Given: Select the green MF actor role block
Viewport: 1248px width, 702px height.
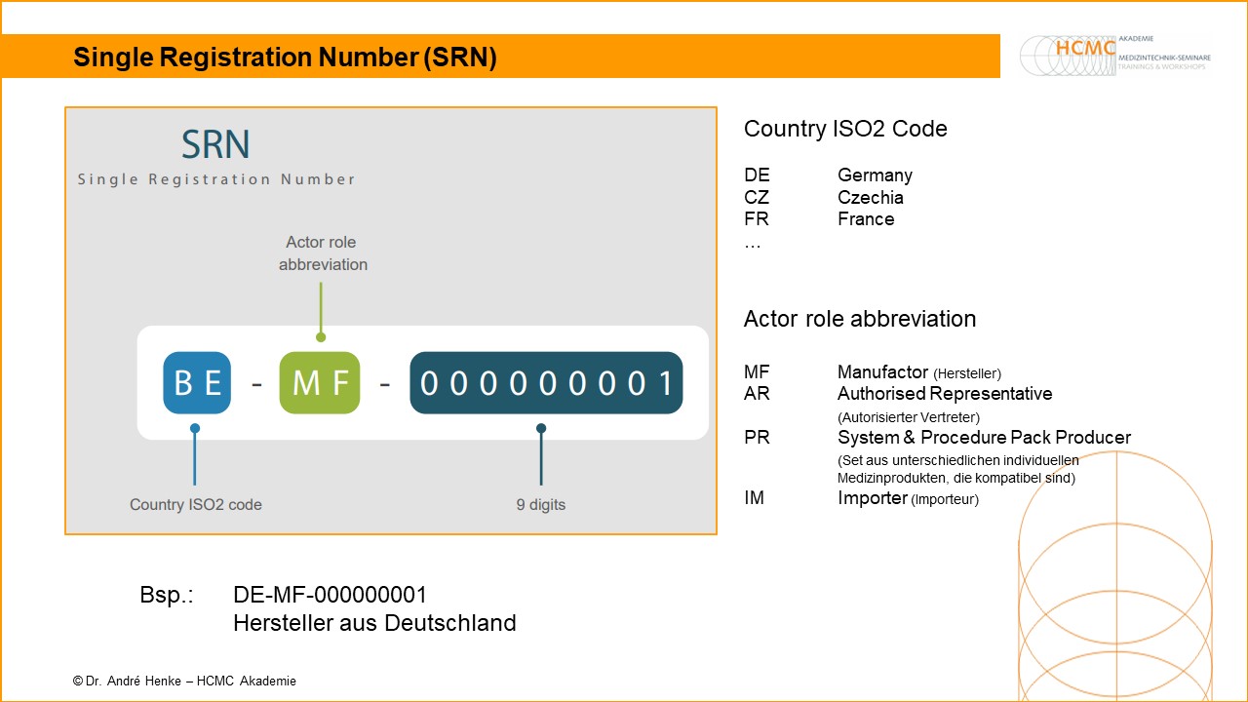Looking at the screenshot, I should pos(320,382).
